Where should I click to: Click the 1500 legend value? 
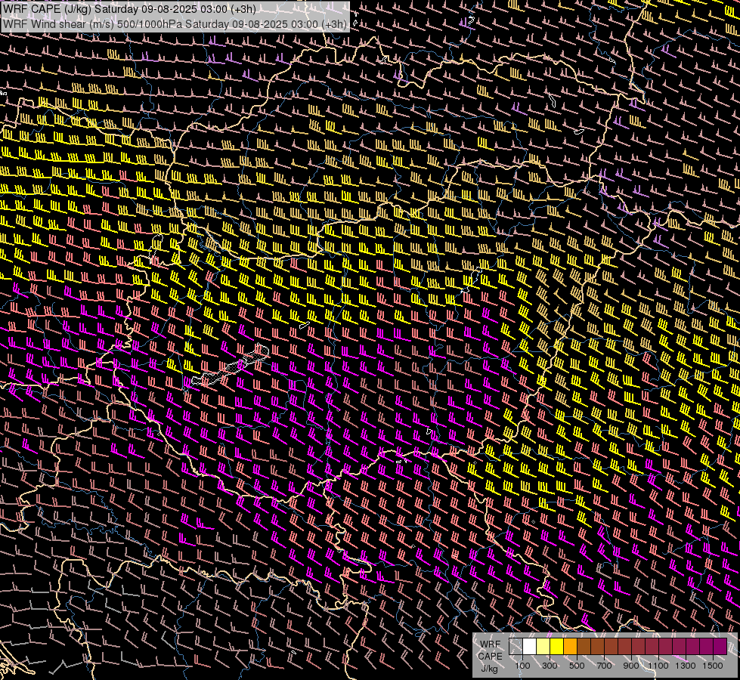tap(713, 666)
